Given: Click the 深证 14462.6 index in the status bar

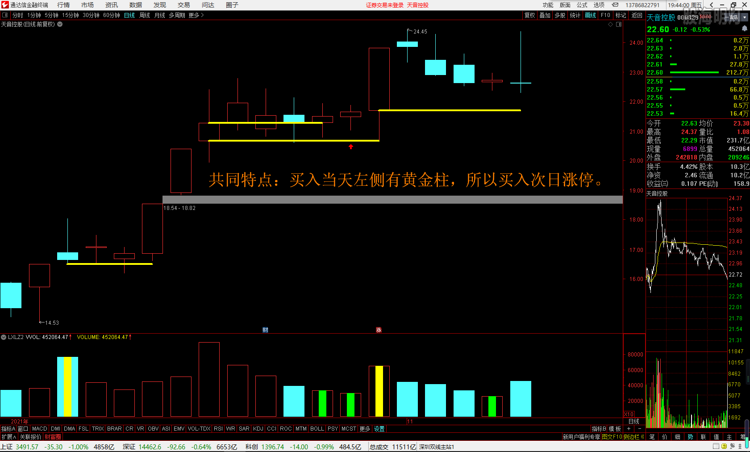Looking at the screenshot, I should 142,447.
